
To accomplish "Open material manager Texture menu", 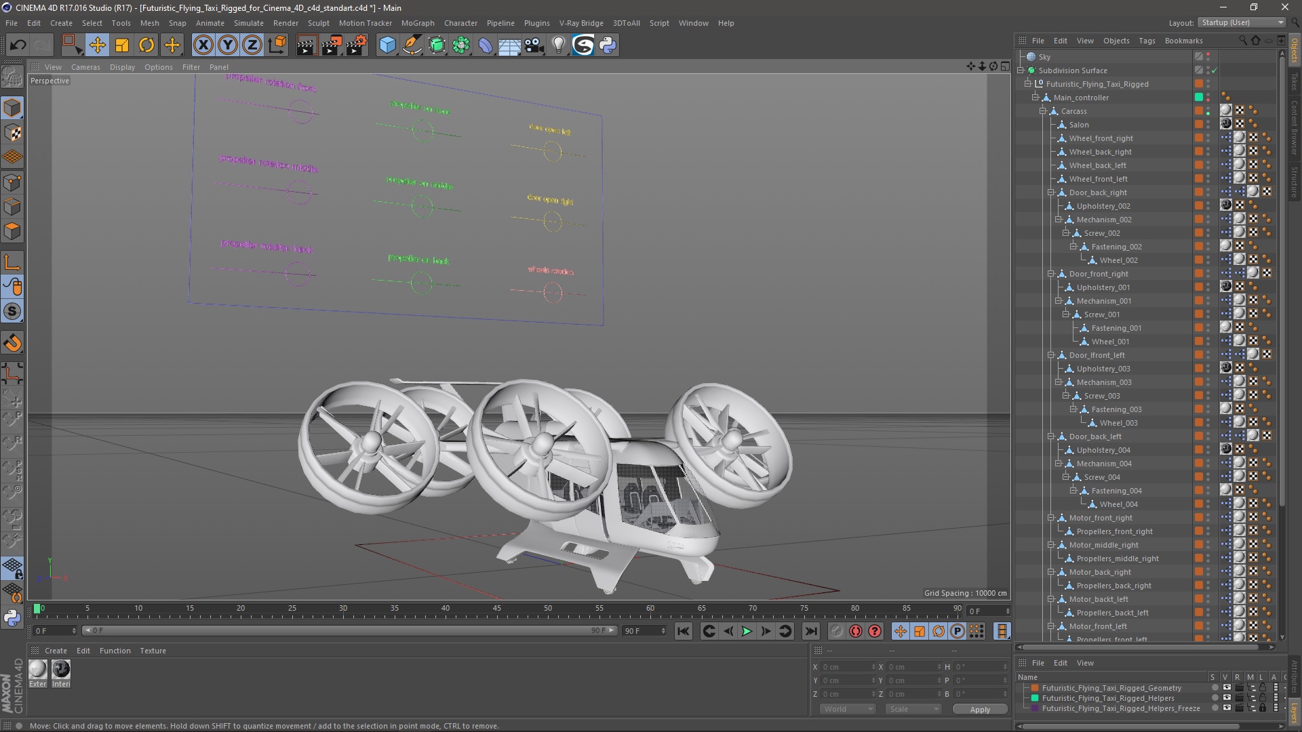I will pyautogui.click(x=153, y=651).
